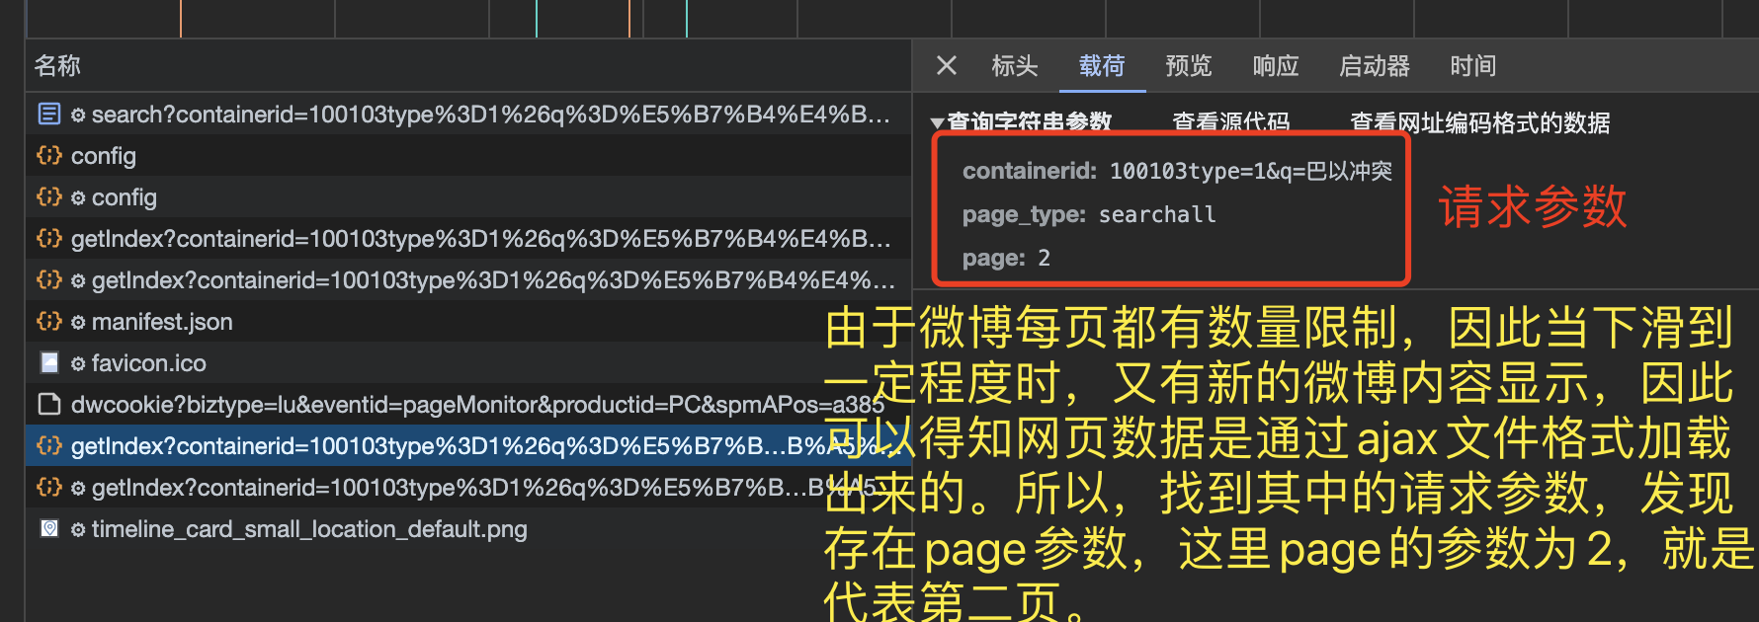Screen dimensions: 1759x622
Task: Click 查看网址编码格式的数据 link
Action: click(x=1479, y=122)
